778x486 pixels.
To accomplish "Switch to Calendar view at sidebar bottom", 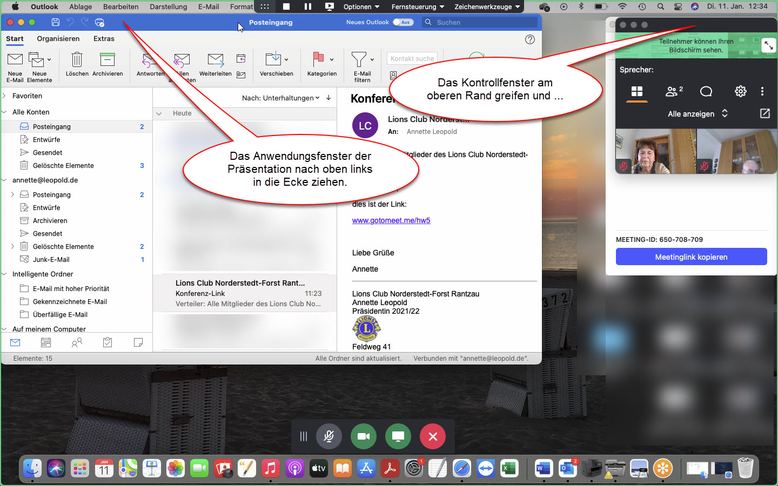I will point(46,342).
